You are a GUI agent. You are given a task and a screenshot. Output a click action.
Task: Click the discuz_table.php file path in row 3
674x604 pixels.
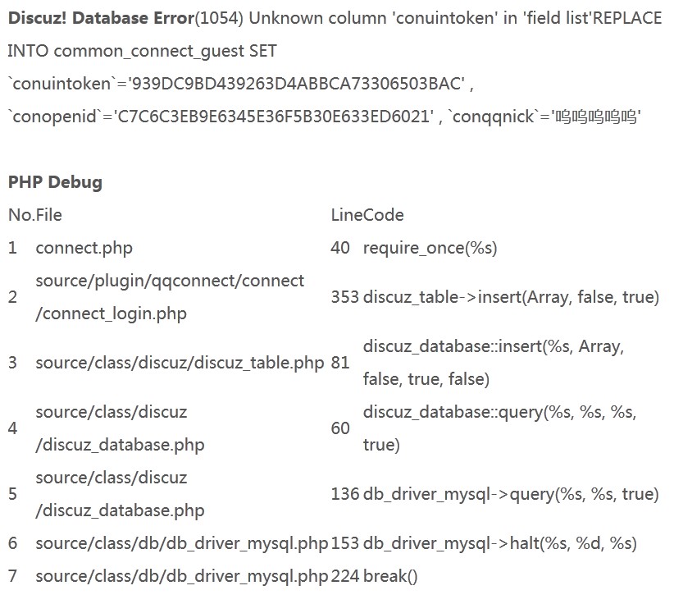(x=180, y=363)
